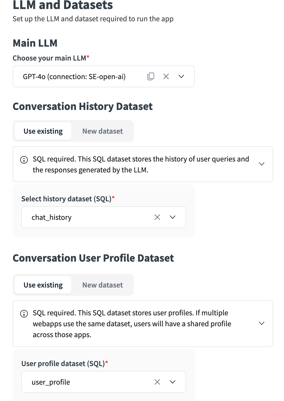Click the chat_history select field
This screenshot has width=284, height=401.
pos(104,217)
